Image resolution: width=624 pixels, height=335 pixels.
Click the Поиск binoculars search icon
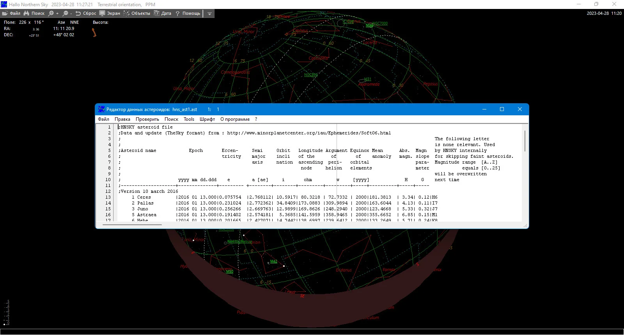34,13
